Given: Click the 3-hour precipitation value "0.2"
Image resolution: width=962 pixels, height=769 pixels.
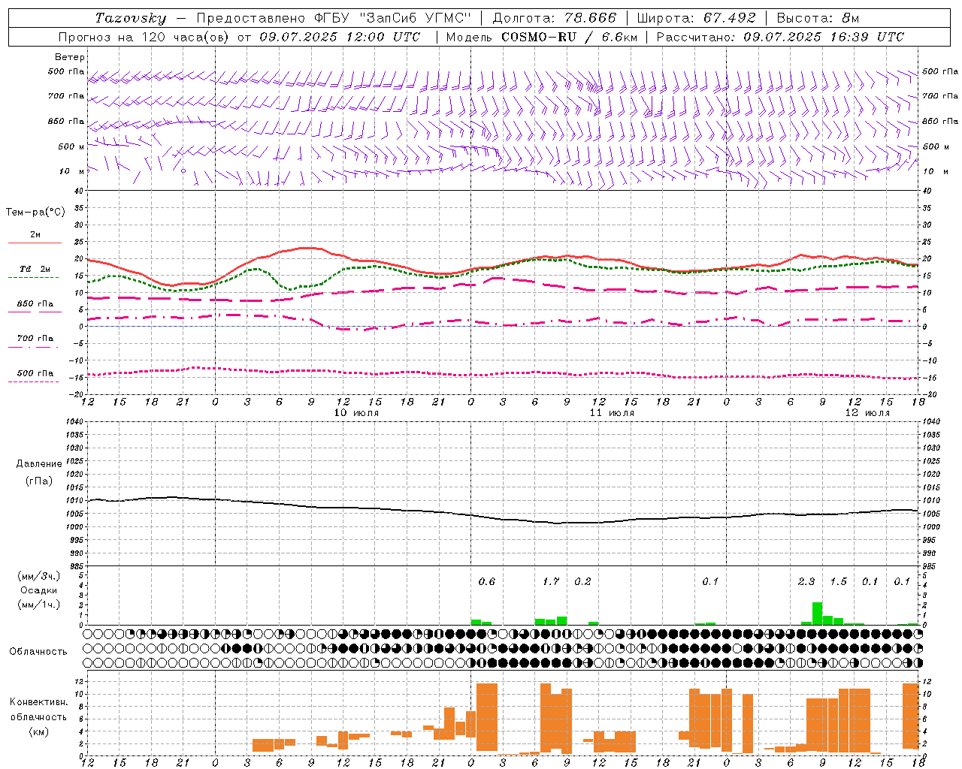Looking at the screenshot, I should click(582, 582).
